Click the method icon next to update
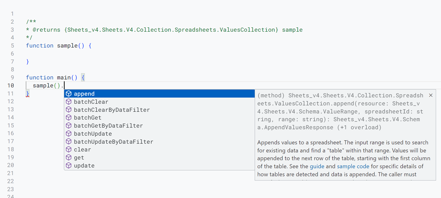The width and height of the screenshot is (441, 198). 69,166
